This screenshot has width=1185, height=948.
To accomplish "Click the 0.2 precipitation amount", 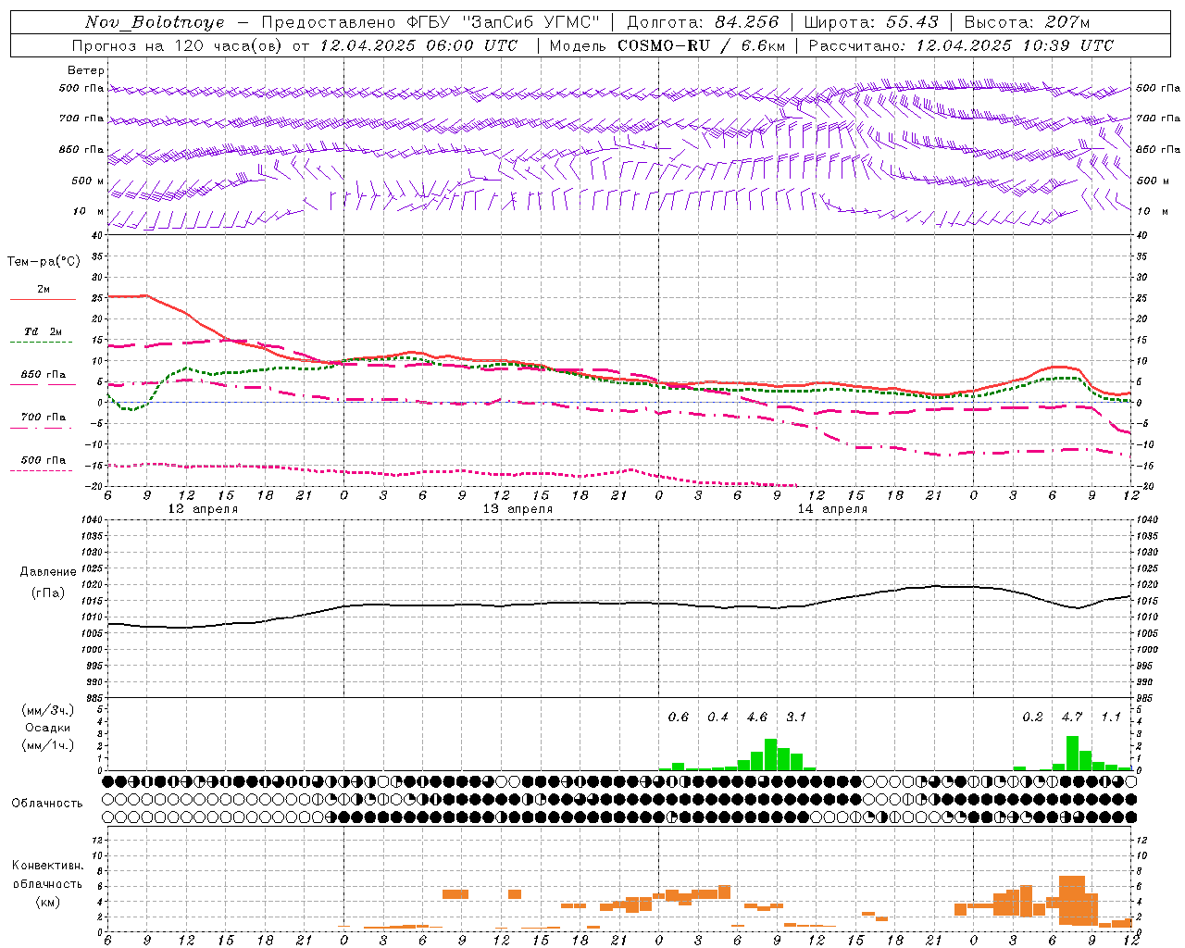I will [1032, 717].
